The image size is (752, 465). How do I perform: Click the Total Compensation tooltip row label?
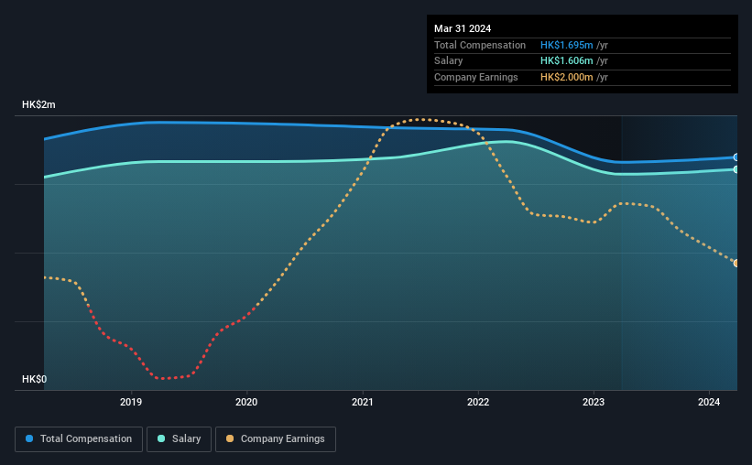click(480, 45)
